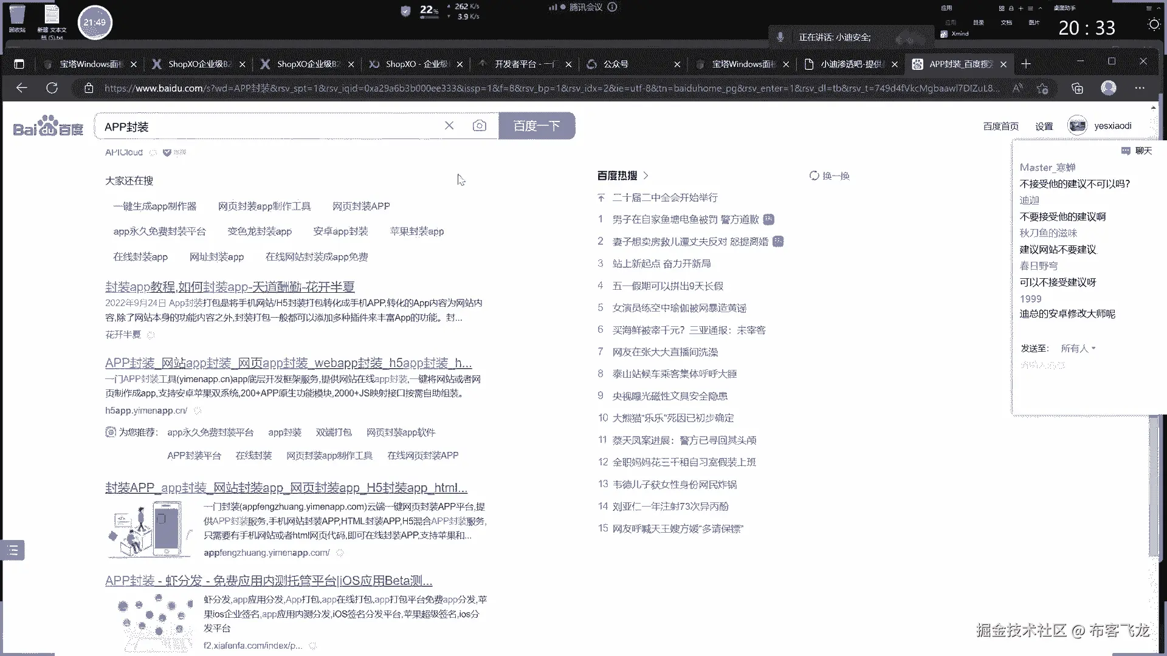Click the 百度一下 search button
The width and height of the screenshot is (1167, 656).
536,126
